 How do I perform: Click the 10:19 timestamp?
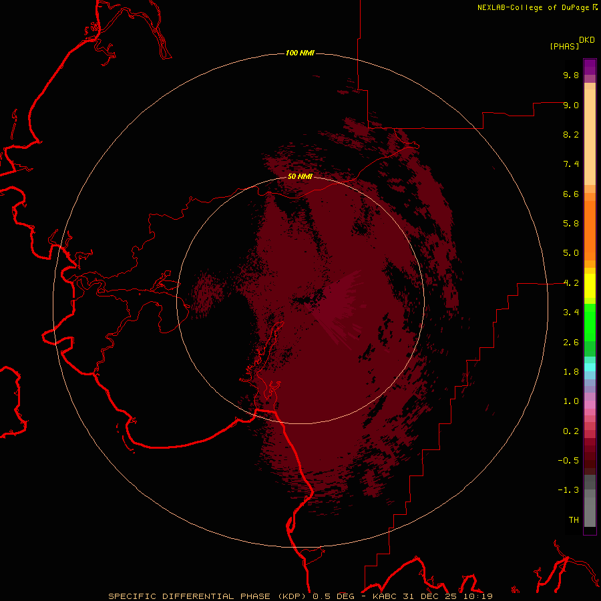(477, 596)
